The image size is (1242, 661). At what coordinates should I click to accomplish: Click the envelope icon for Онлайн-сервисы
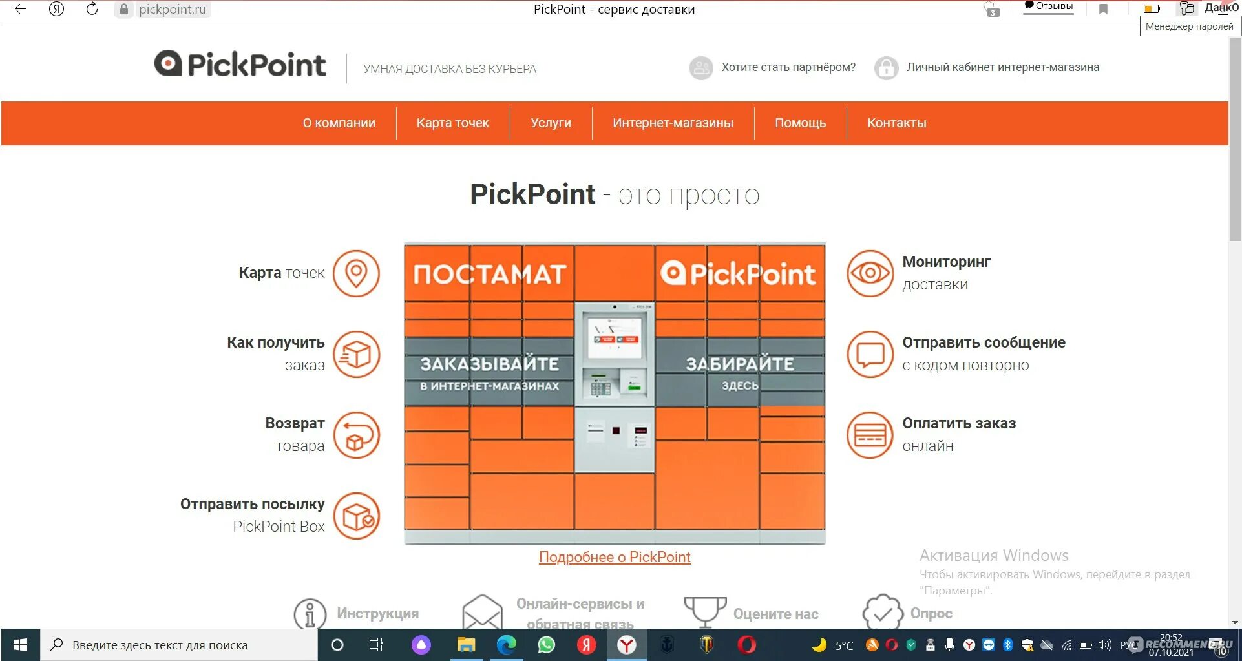pyautogui.click(x=482, y=612)
